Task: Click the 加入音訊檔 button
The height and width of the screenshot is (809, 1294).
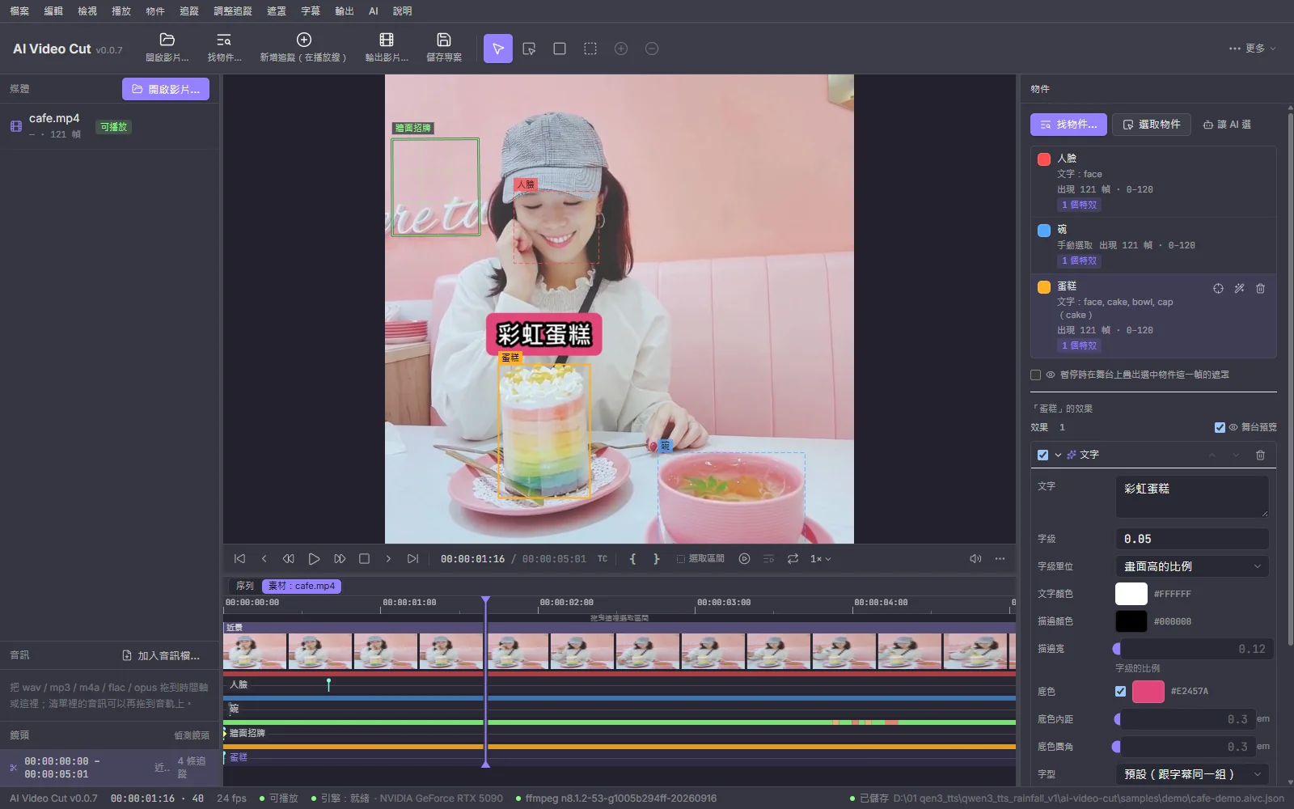Action: [160, 655]
